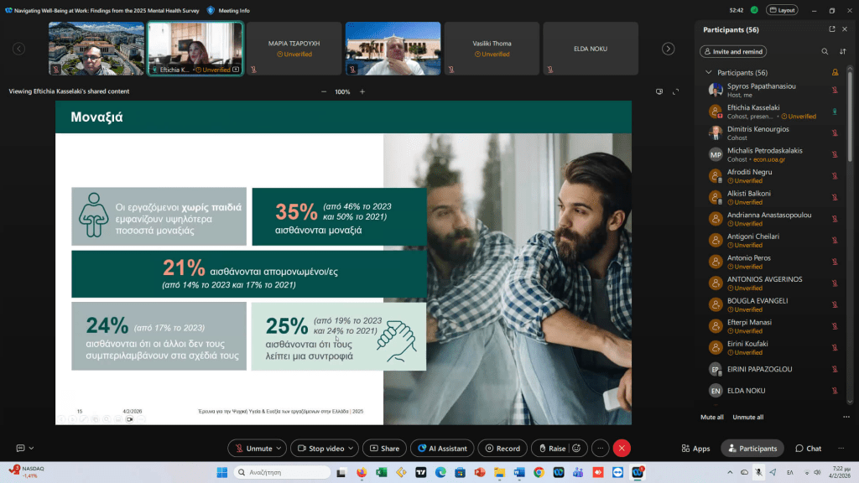The height and width of the screenshot is (483, 859).
Task: Click red end meeting button
Action: (622, 448)
